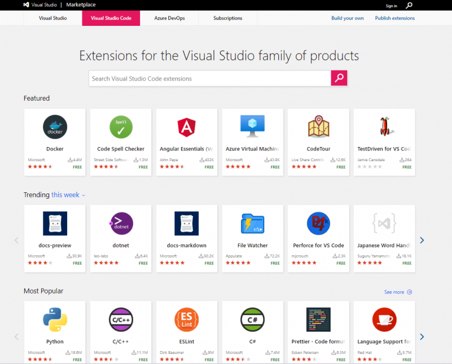Open the CodeTour title text

pos(318,149)
